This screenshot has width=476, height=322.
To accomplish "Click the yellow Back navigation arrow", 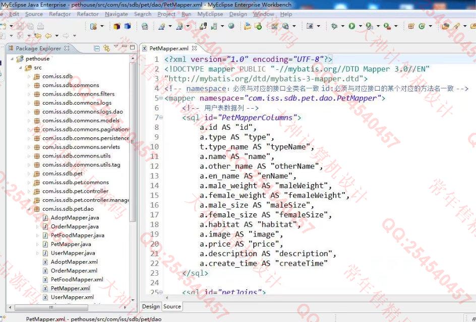I will click(48, 36).
